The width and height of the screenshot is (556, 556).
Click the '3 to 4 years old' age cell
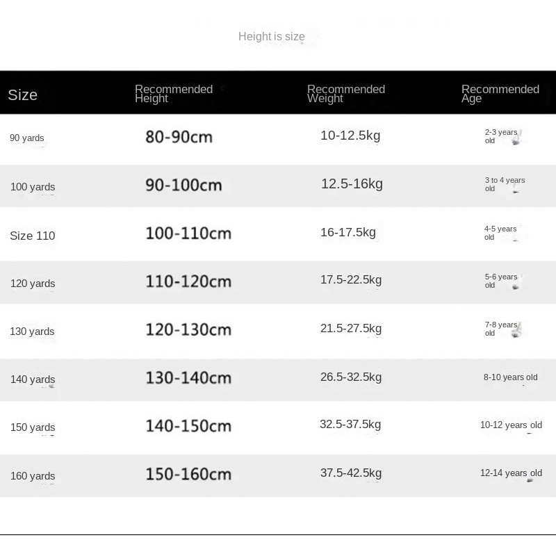505,184
